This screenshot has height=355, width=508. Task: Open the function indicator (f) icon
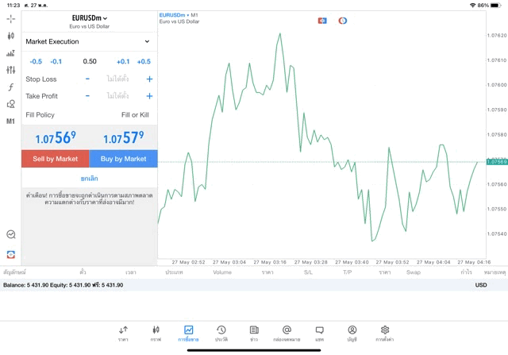coord(10,87)
